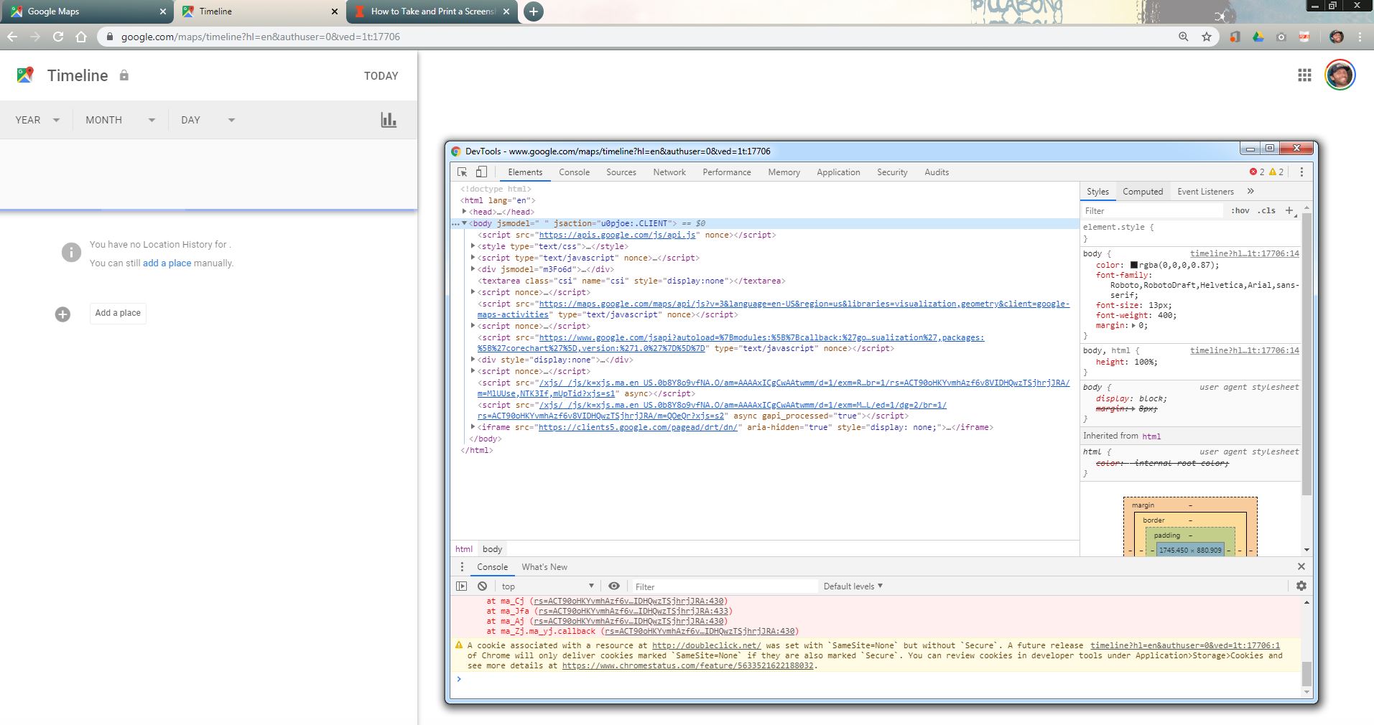This screenshot has height=725, width=1374.
Task: Toggle .cls element classes button
Action: (1267, 211)
